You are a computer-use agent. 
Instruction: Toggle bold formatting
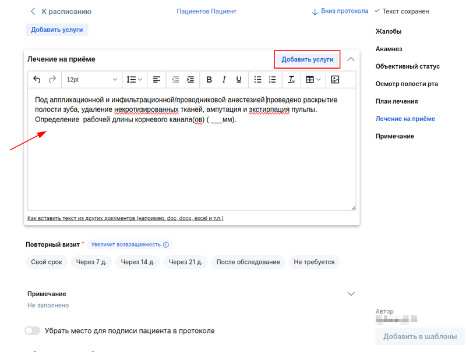[209, 80]
